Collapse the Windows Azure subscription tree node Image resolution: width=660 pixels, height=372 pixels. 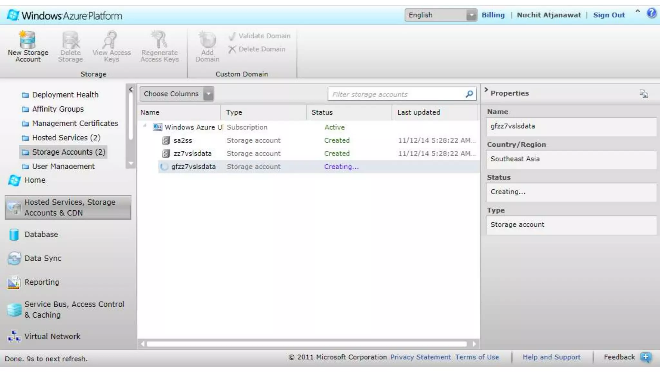click(145, 126)
